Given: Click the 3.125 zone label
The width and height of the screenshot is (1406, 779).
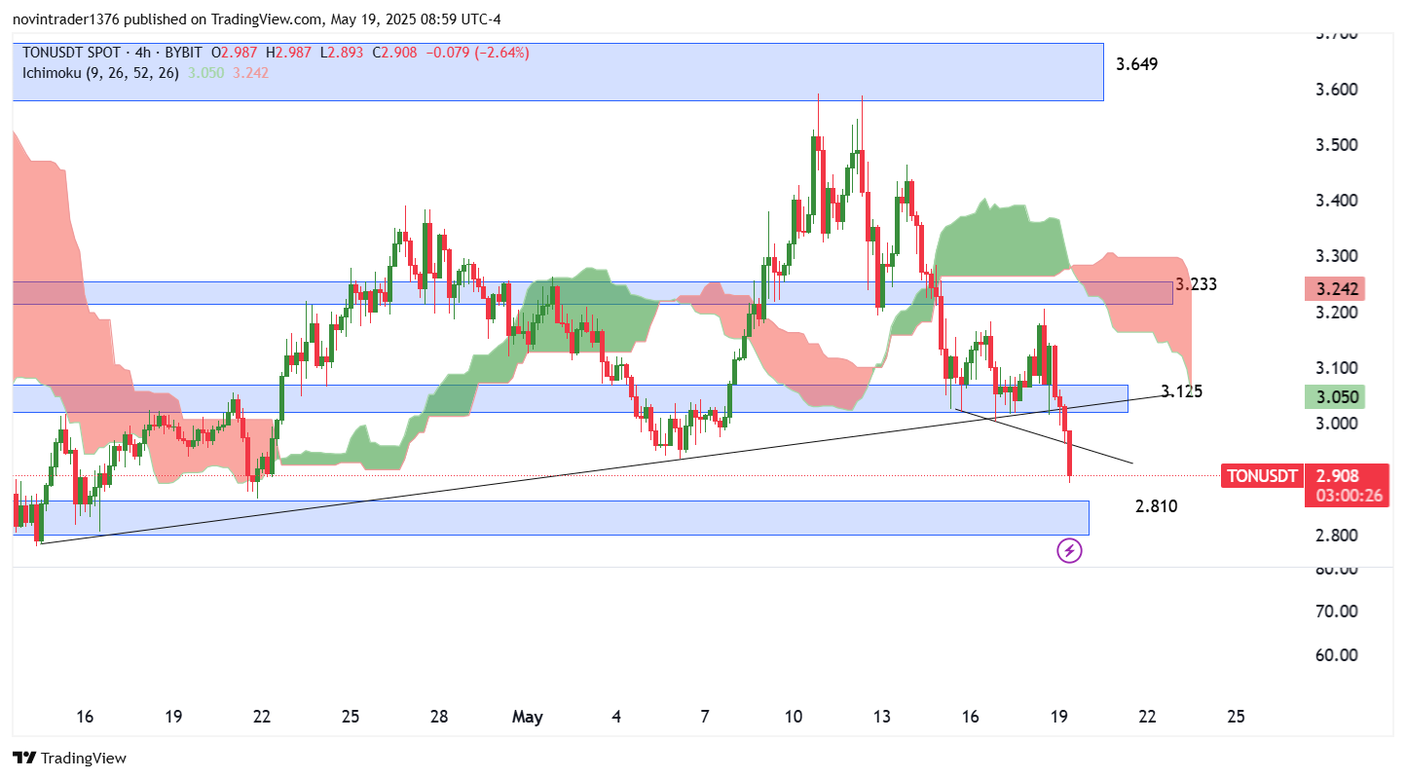Looking at the screenshot, I should [1182, 391].
